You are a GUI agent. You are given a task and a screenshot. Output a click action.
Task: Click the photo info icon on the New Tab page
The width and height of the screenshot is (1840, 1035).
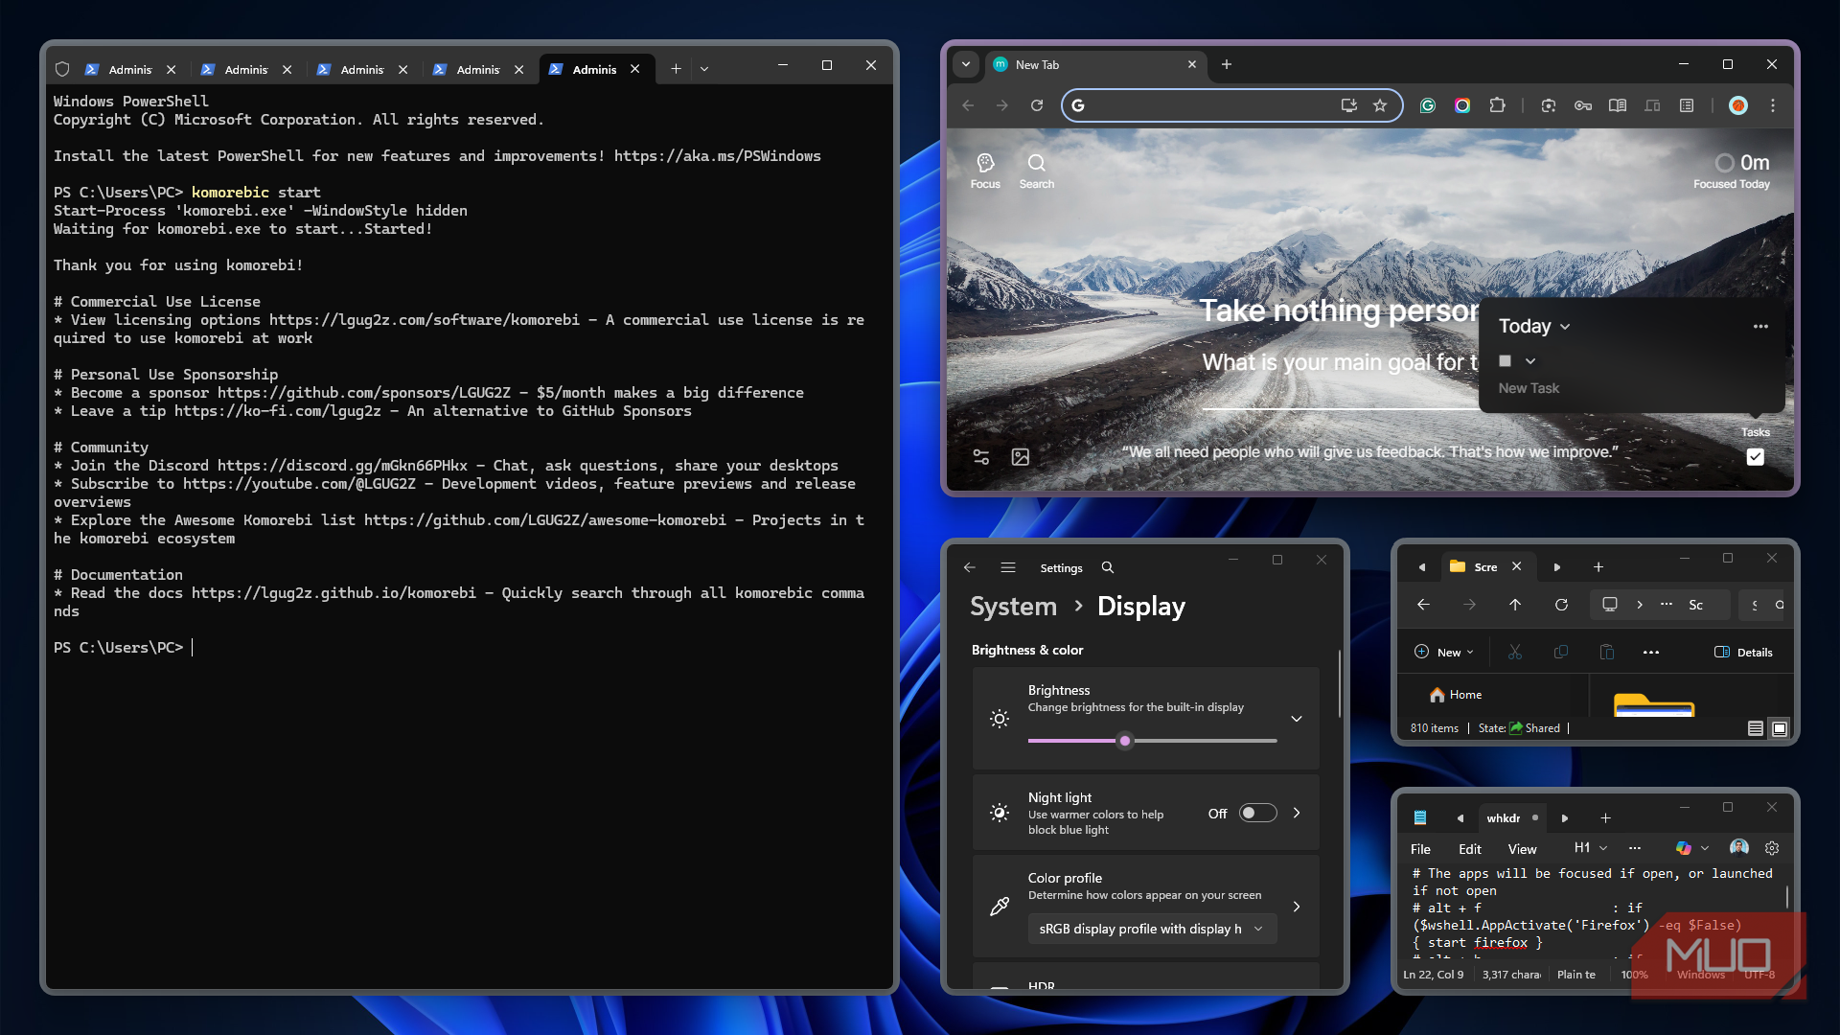[1021, 457]
